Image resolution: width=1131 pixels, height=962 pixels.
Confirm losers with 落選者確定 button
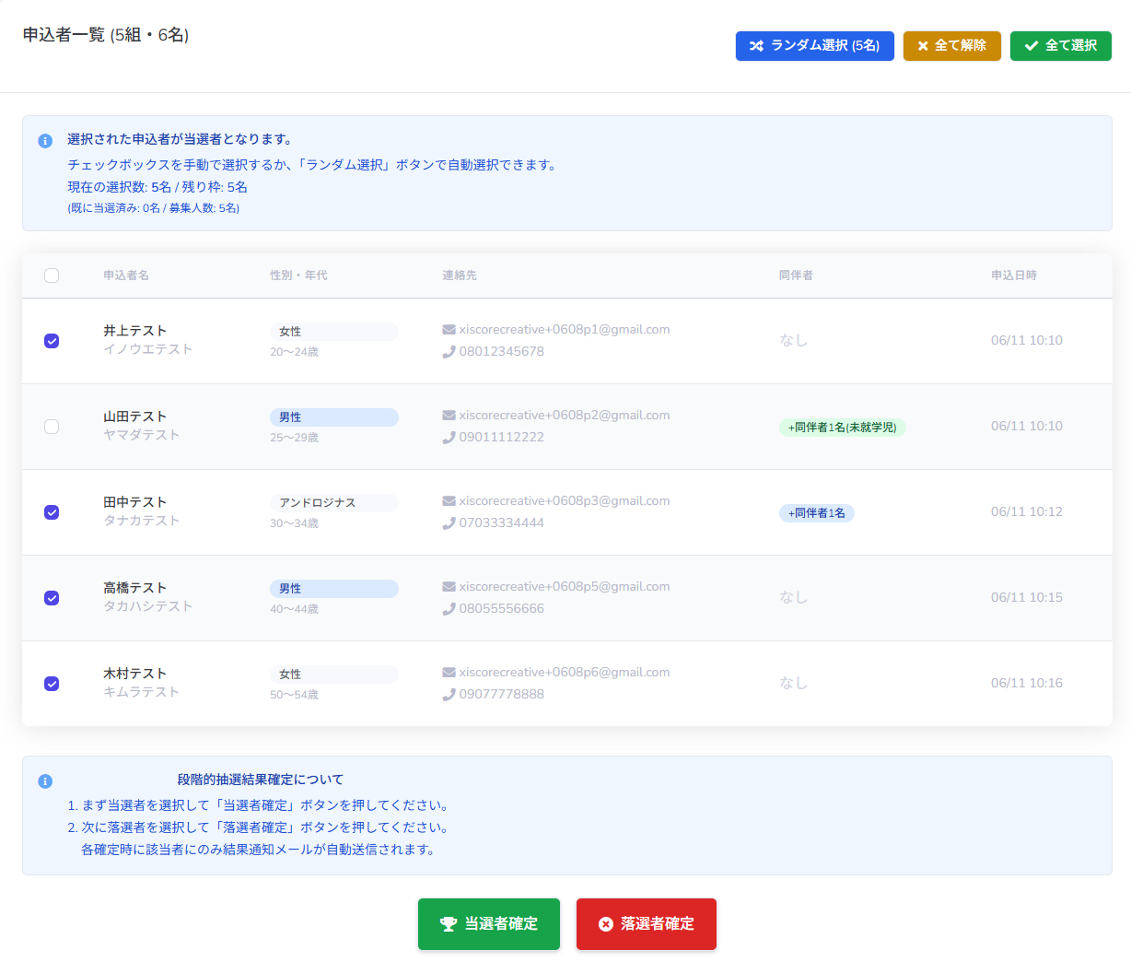pyautogui.click(x=647, y=924)
